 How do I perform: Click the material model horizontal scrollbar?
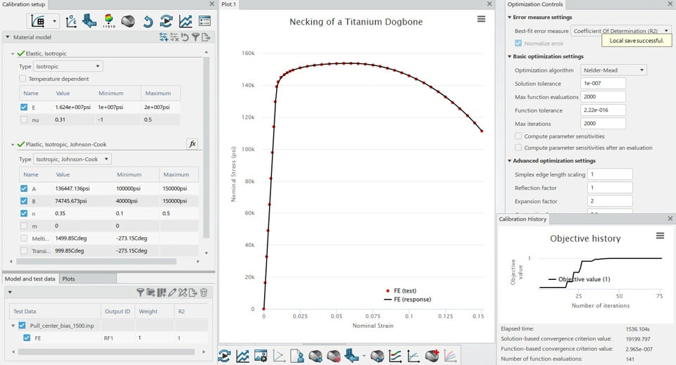pyautogui.click(x=96, y=262)
